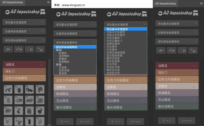Choose 轻雕刻 from the open effects list
This screenshot has height=126, width=204.
62,53
